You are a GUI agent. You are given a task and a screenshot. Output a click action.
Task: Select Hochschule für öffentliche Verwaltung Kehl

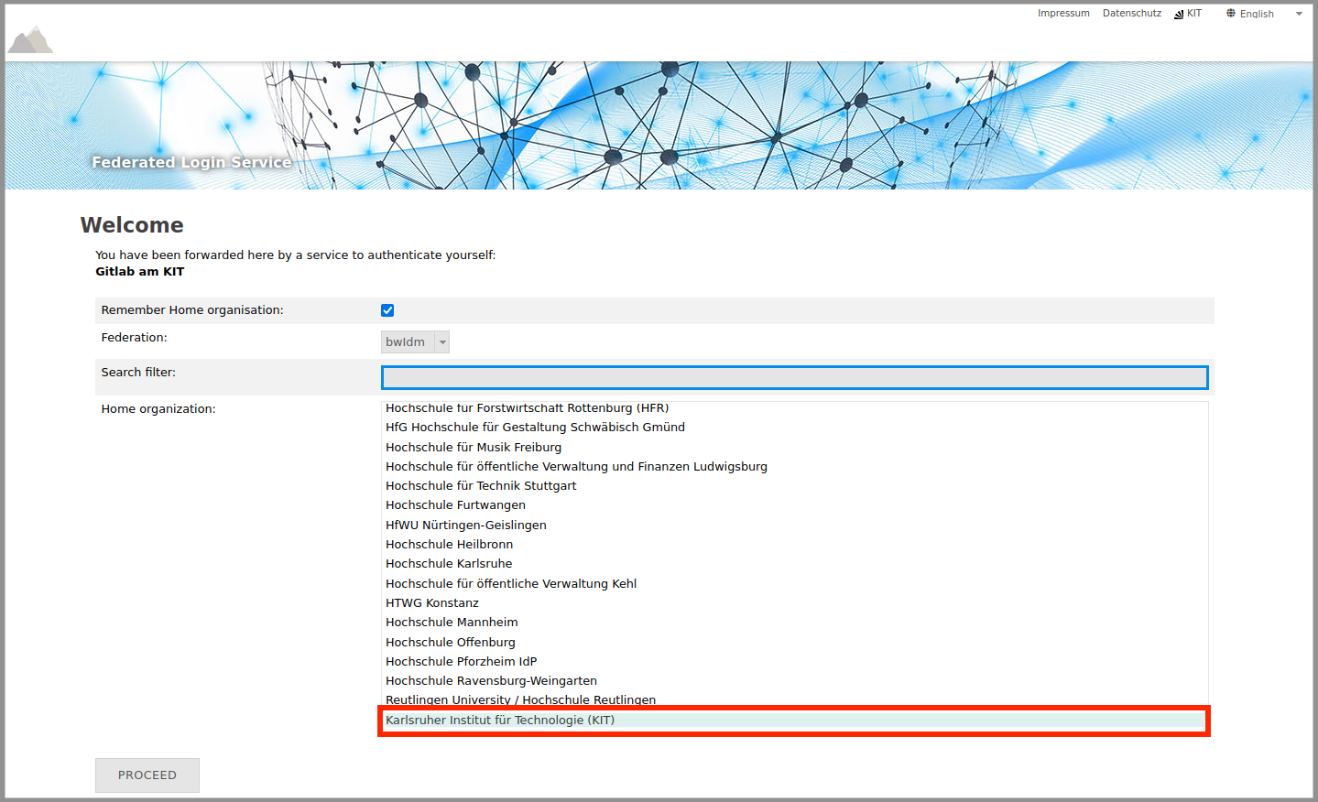pyautogui.click(x=794, y=584)
